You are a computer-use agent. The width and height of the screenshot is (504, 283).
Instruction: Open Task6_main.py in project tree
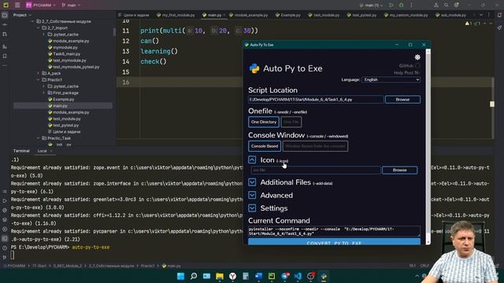pyautogui.click(x=65, y=54)
